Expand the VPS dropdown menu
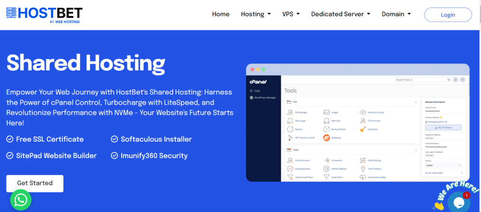Viewport: 481px width, 212px height. click(291, 14)
